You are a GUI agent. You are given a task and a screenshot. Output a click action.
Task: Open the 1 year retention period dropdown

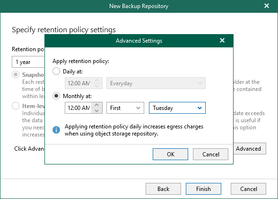click(x=28, y=62)
